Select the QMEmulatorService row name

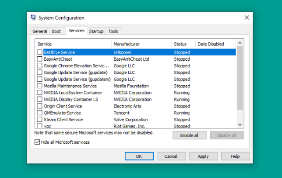(x=62, y=113)
